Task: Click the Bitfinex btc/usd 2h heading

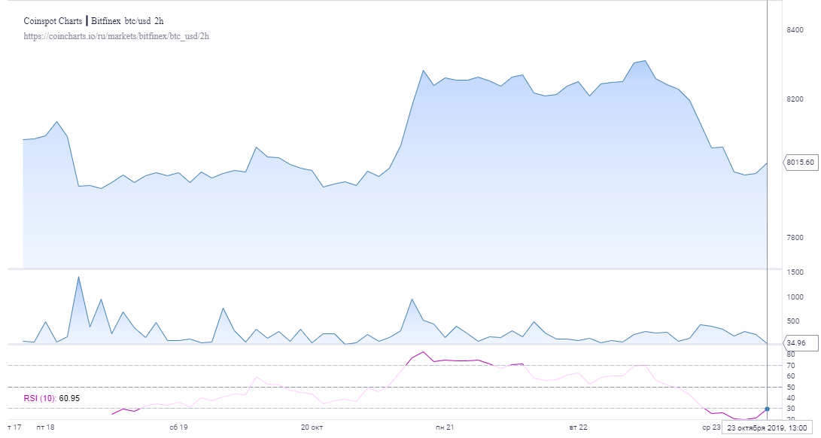Action: 127,21
